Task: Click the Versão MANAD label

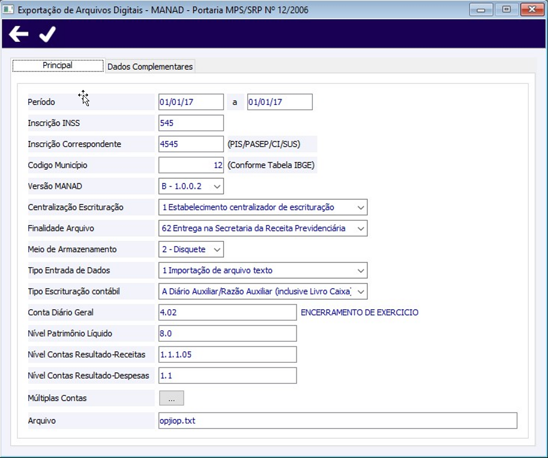Action: 55,186
